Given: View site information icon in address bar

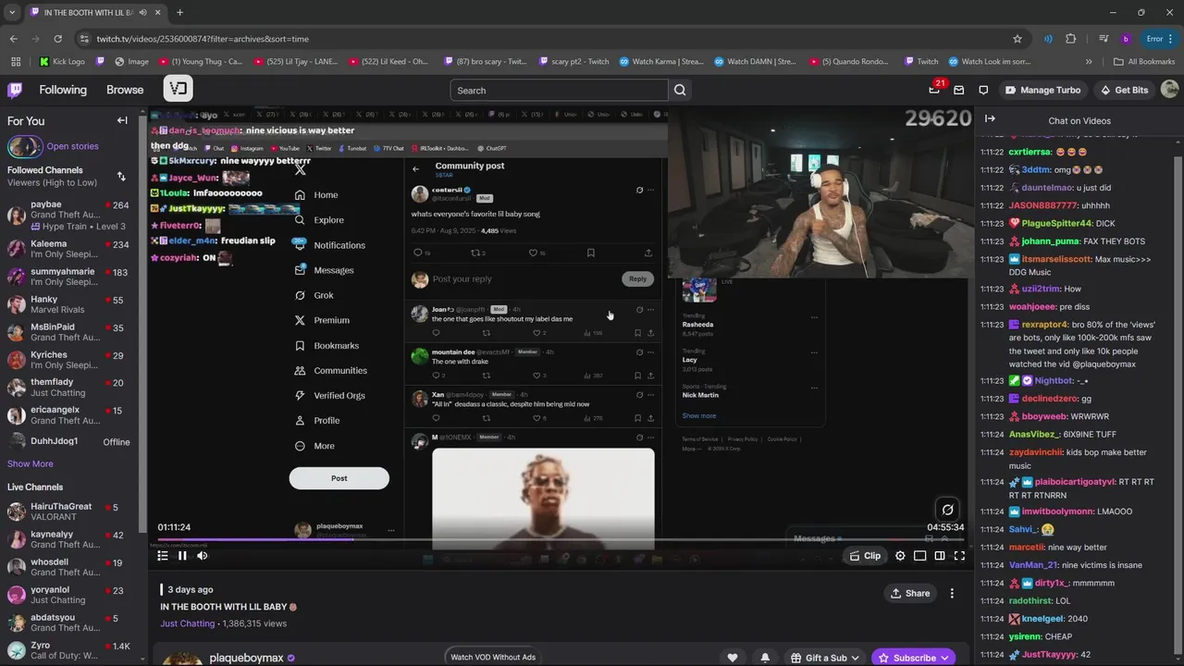Looking at the screenshot, I should click(84, 39).
